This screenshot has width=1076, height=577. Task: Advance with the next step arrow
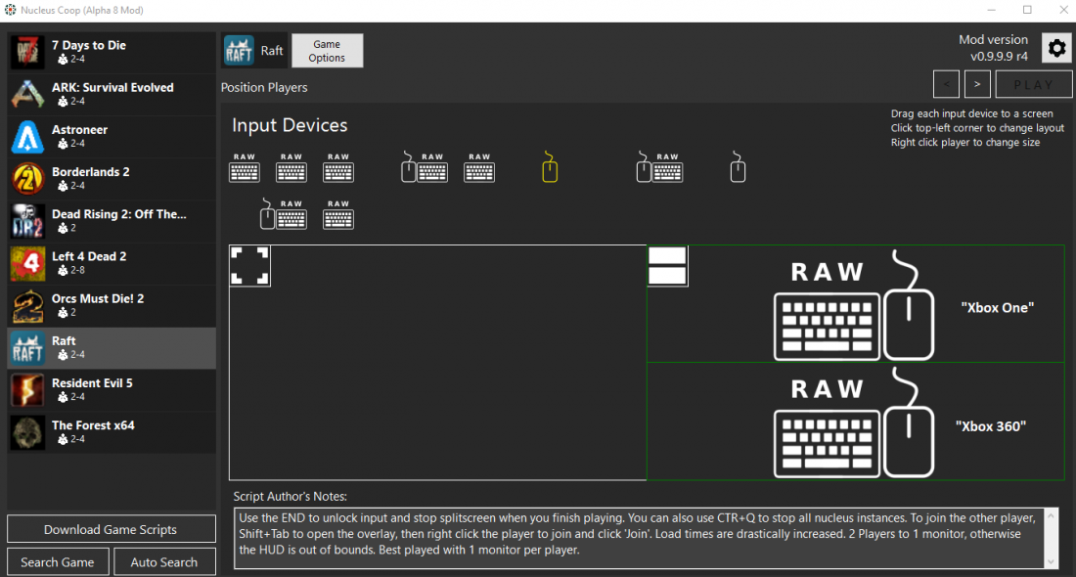pyautogui.click(x=977, y=85)
